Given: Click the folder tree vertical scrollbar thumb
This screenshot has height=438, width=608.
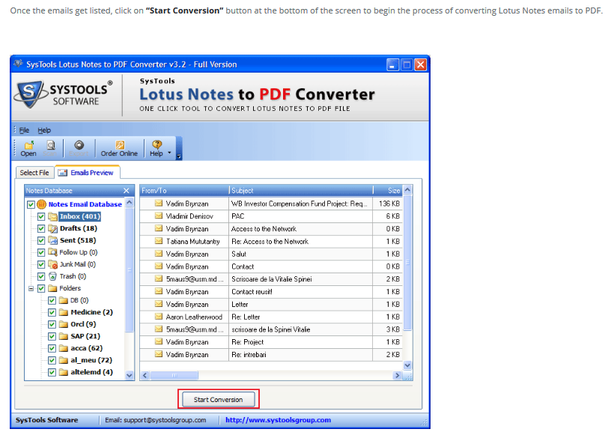Looking at the screenshot, I should pos(130,270).
